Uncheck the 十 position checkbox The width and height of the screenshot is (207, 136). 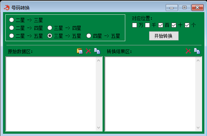174,25
